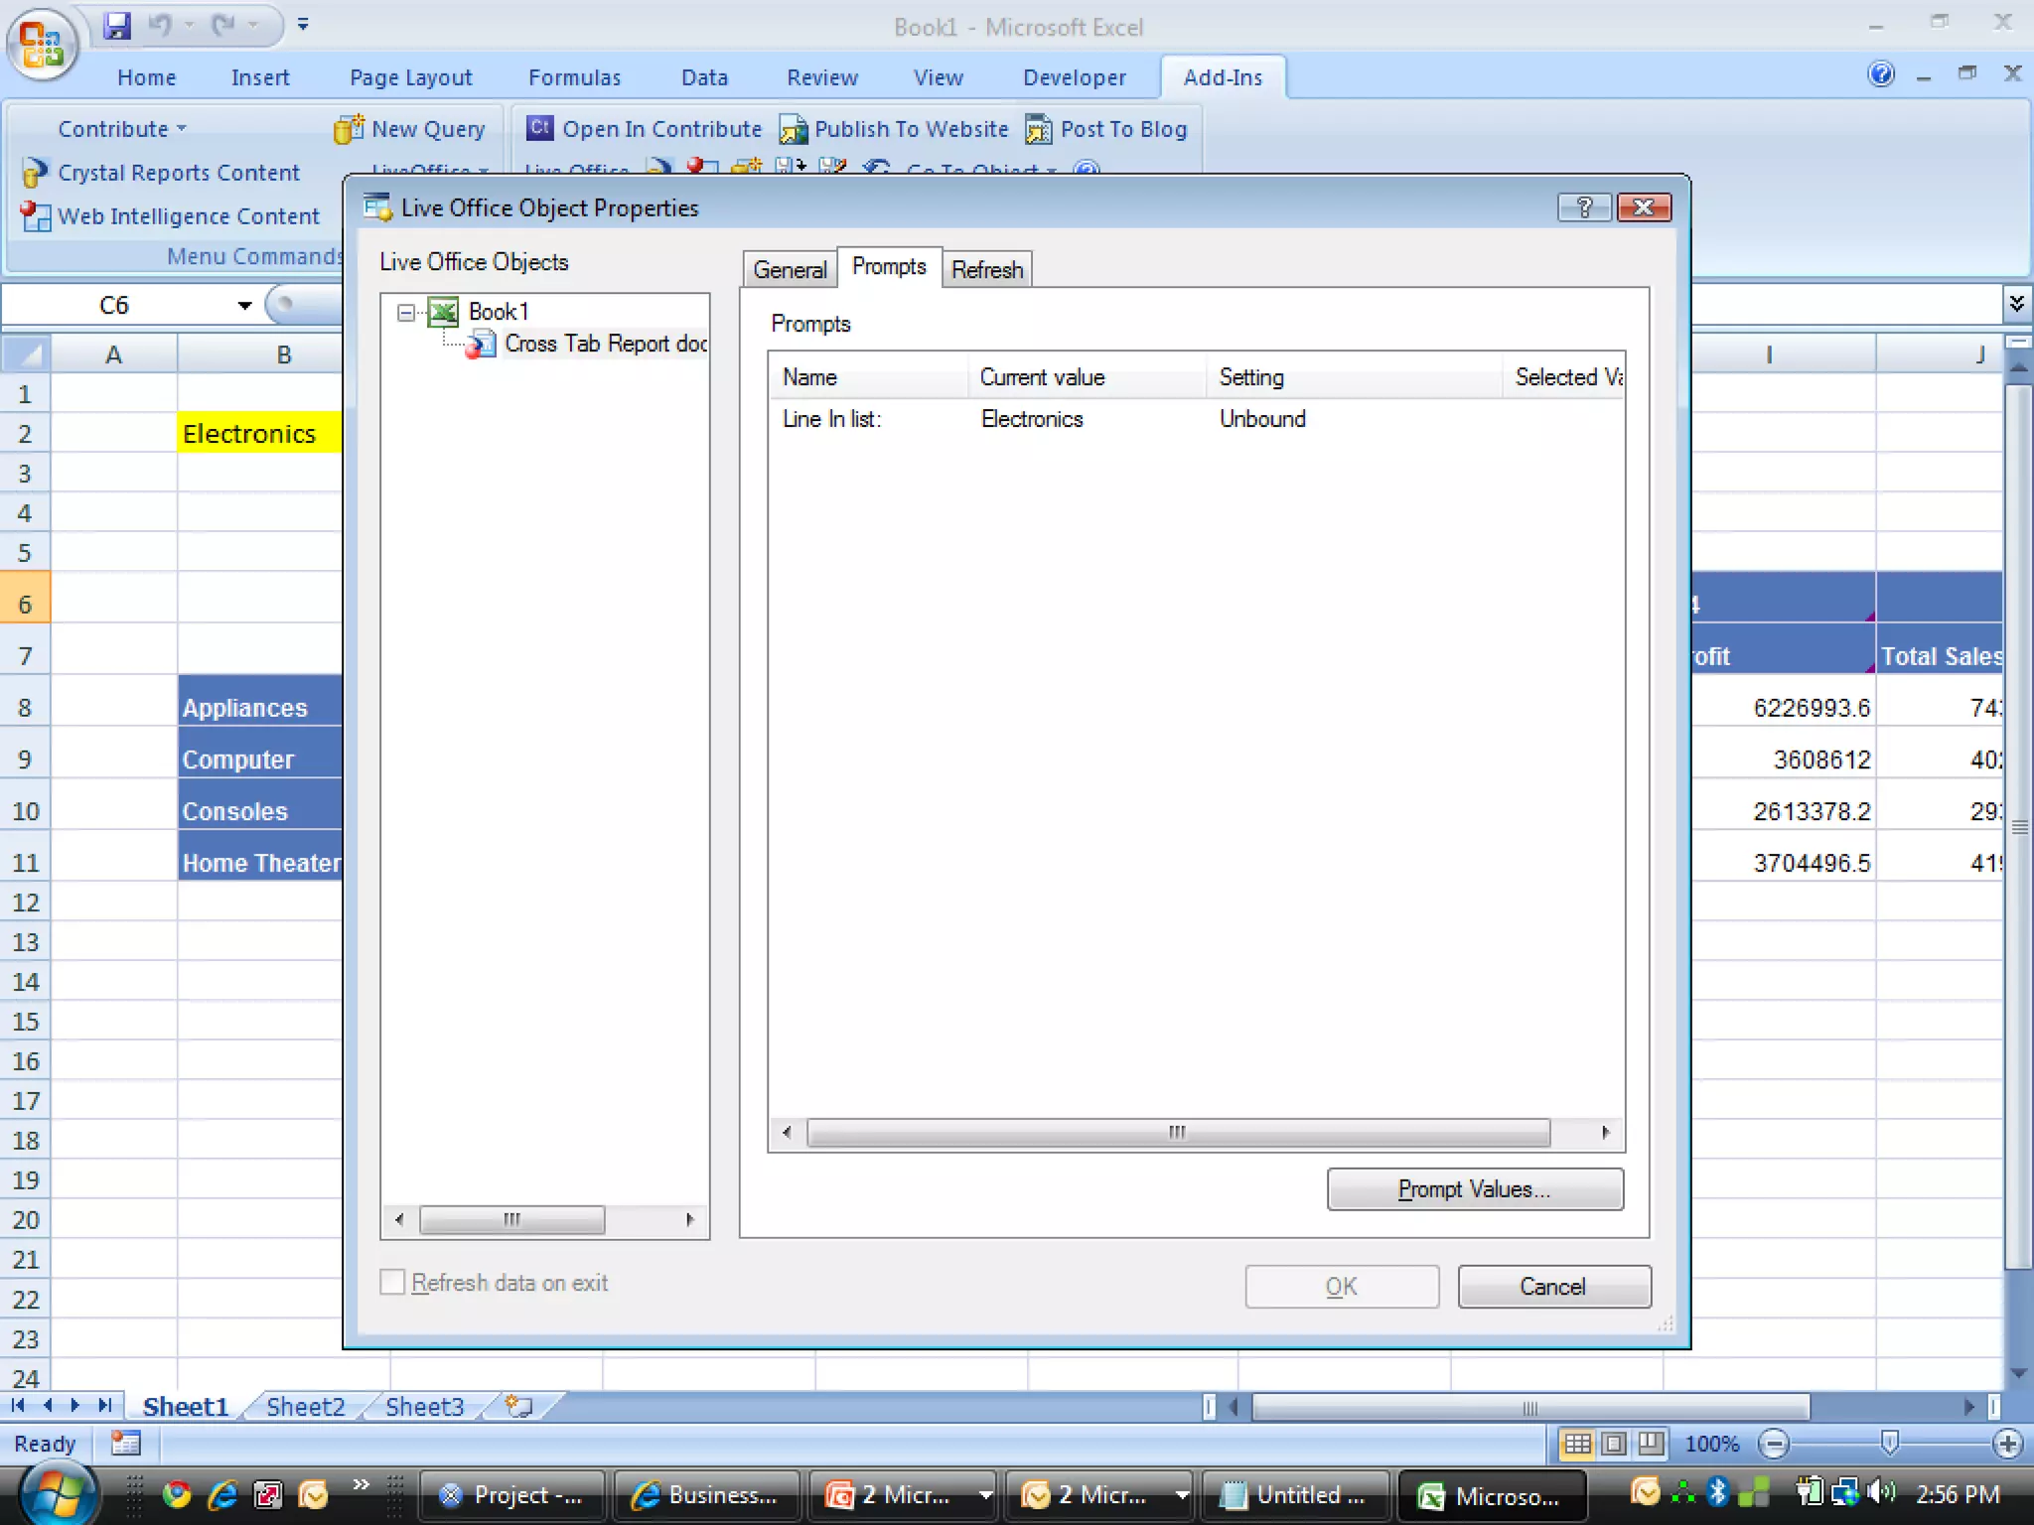Open the Developer ribbon tab

point(1074,77)
